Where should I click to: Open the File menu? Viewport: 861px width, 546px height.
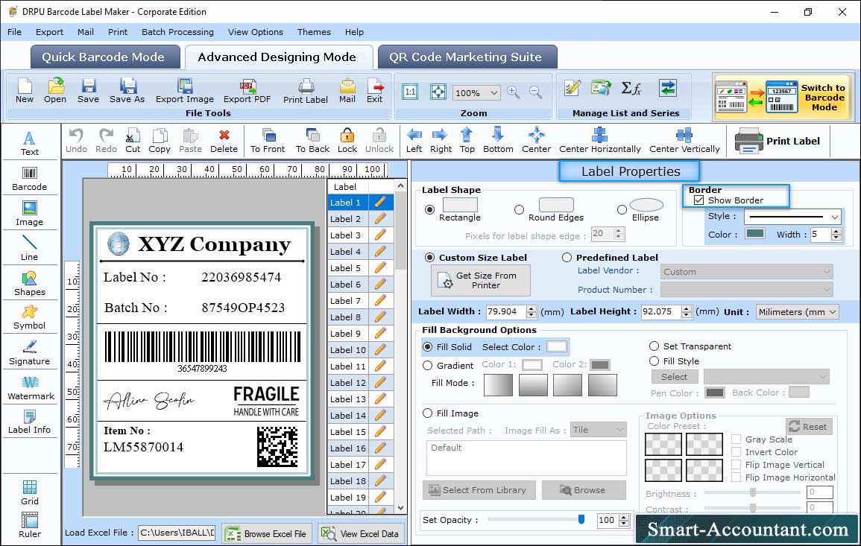14,32
